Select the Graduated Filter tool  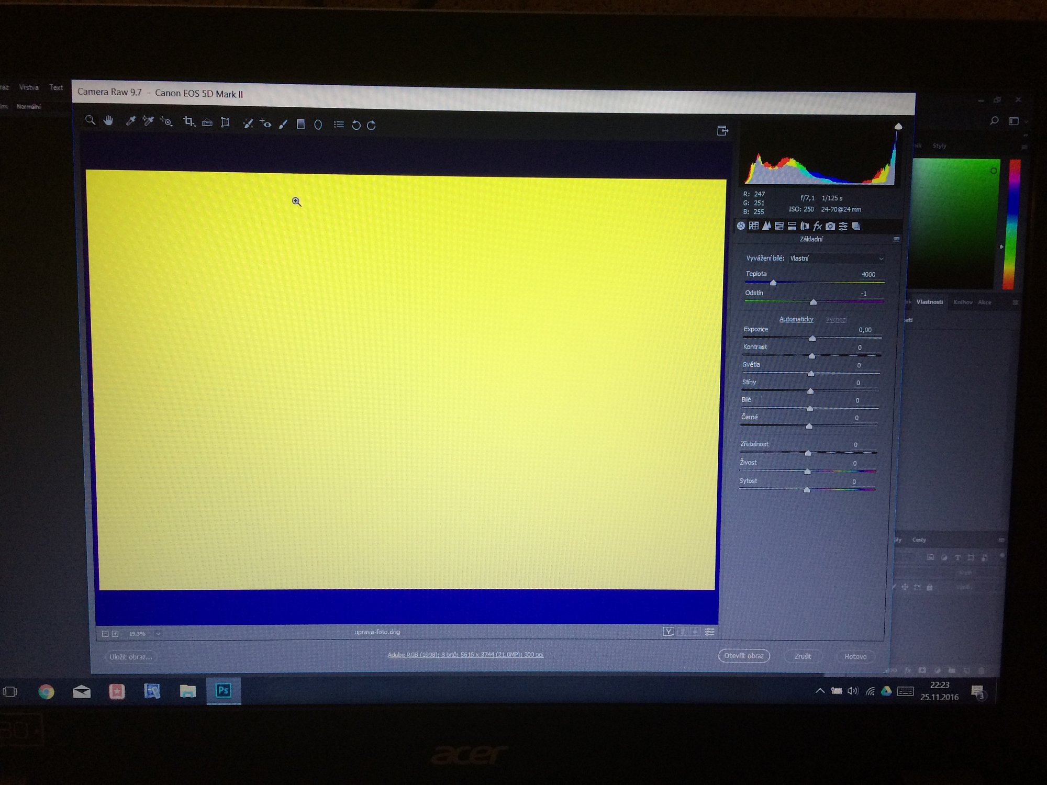coord(300,124)
